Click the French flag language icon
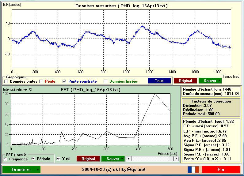This screenshot has width=244, height=176. (193, 170)
